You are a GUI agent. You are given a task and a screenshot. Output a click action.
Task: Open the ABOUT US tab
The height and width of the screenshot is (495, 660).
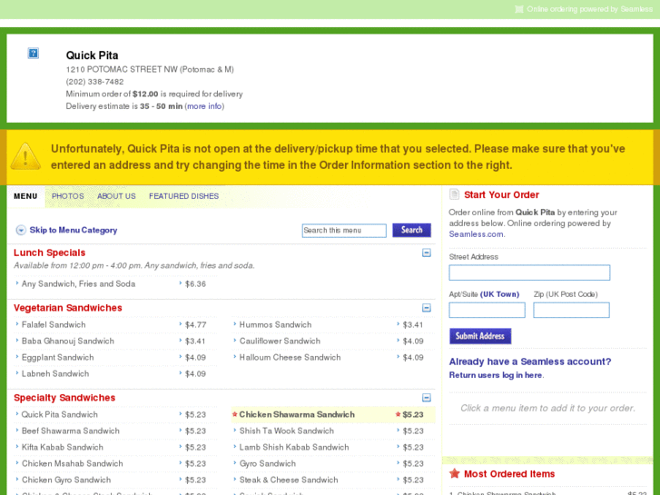click(x=116, y=196)
